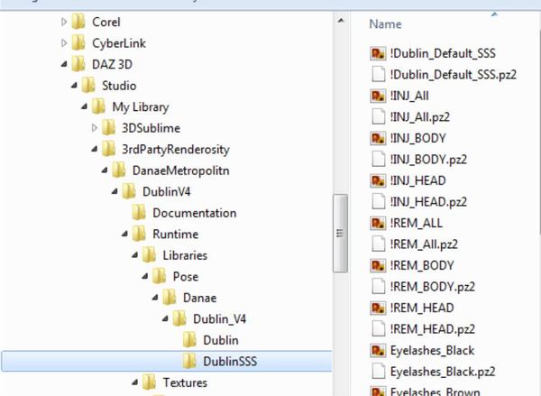Click the scroll up arrow of folder tree
This screenshot has width=541, height=396.
point(341,21)
